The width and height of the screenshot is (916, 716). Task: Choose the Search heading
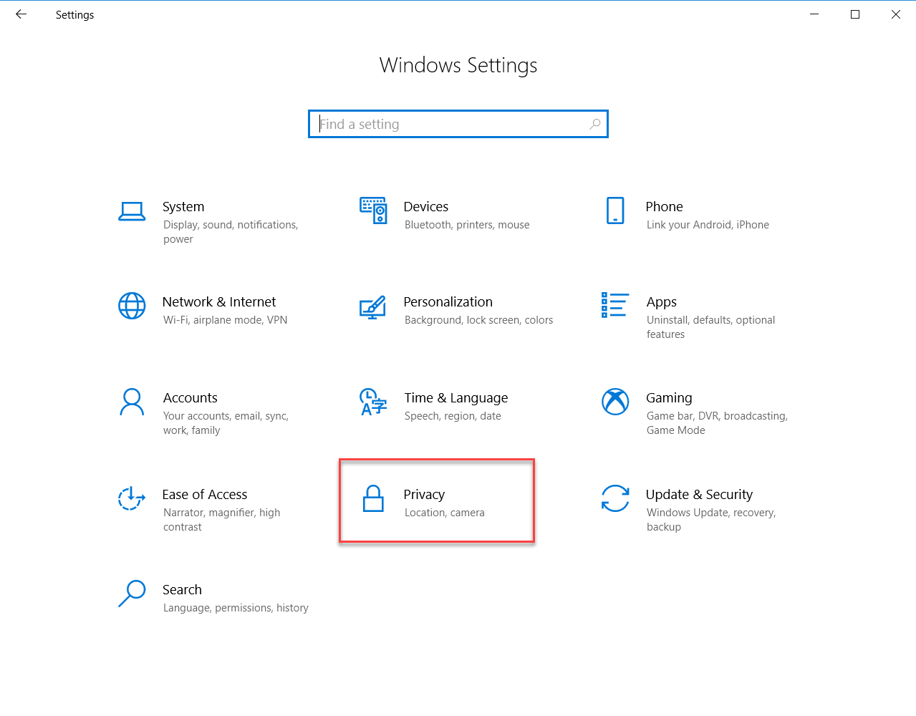click(x=182, y=589)
